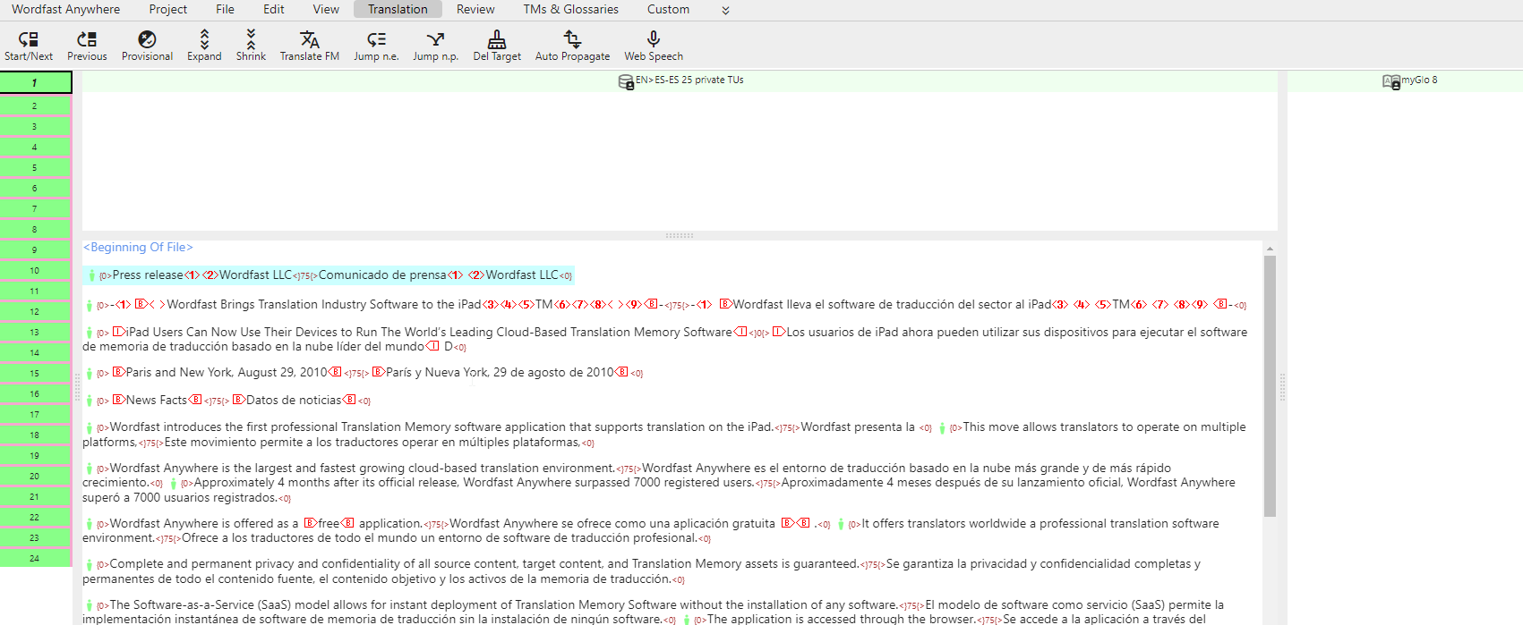Run Auto Propagate
The height and width of the screenshot is (625, 1523).
point(572,38)
